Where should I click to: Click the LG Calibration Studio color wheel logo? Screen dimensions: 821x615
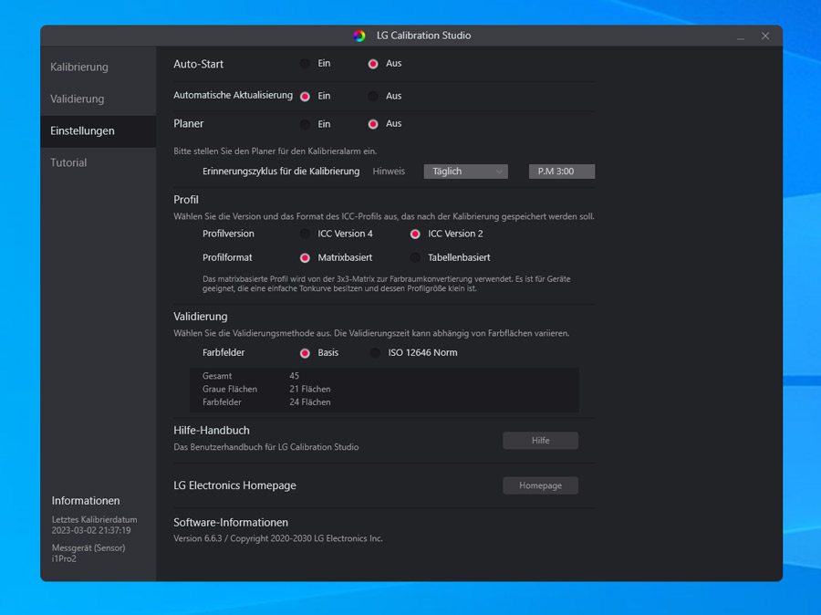[x=359, y=36]
